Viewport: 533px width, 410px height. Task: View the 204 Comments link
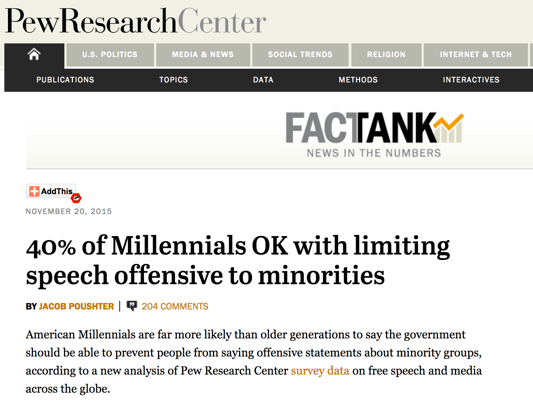175,307
